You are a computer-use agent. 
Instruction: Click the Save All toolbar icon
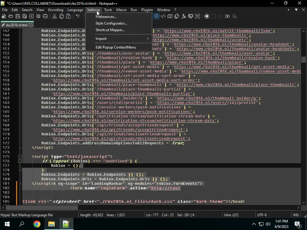coord(25,16)
